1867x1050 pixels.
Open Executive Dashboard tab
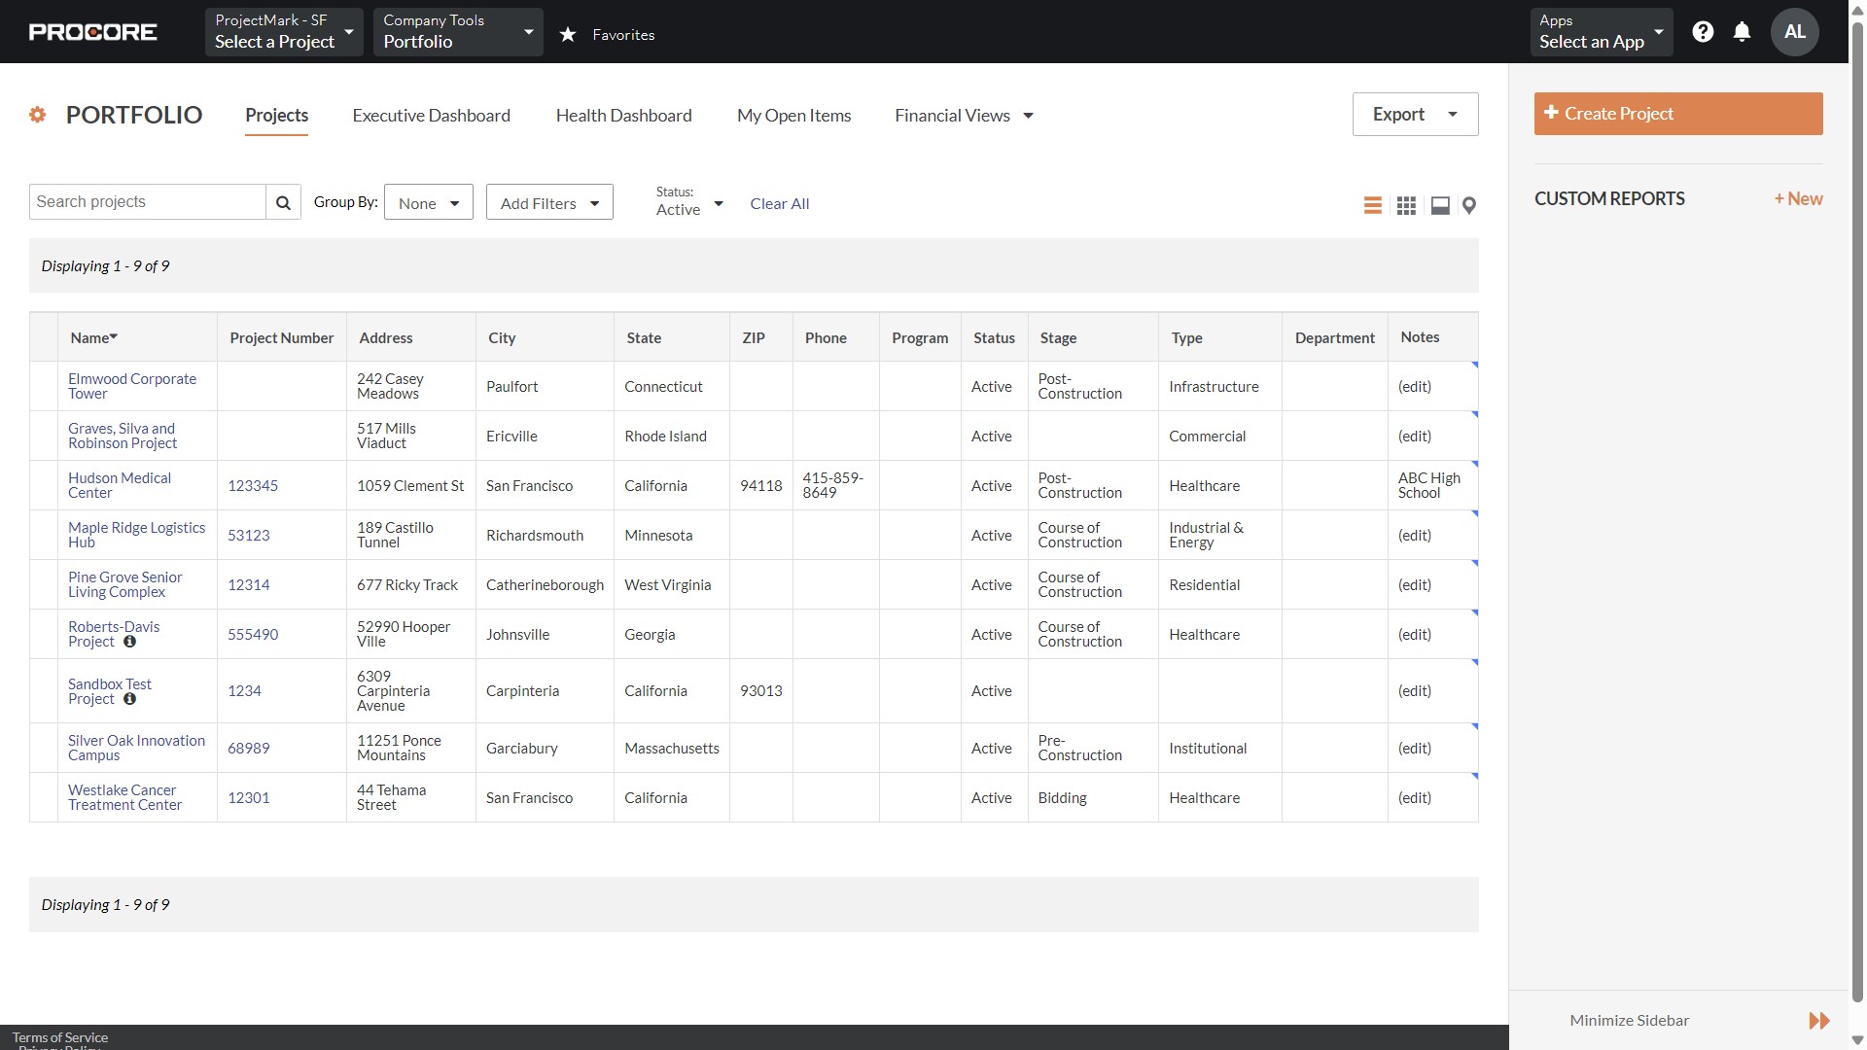coord(431,116)
